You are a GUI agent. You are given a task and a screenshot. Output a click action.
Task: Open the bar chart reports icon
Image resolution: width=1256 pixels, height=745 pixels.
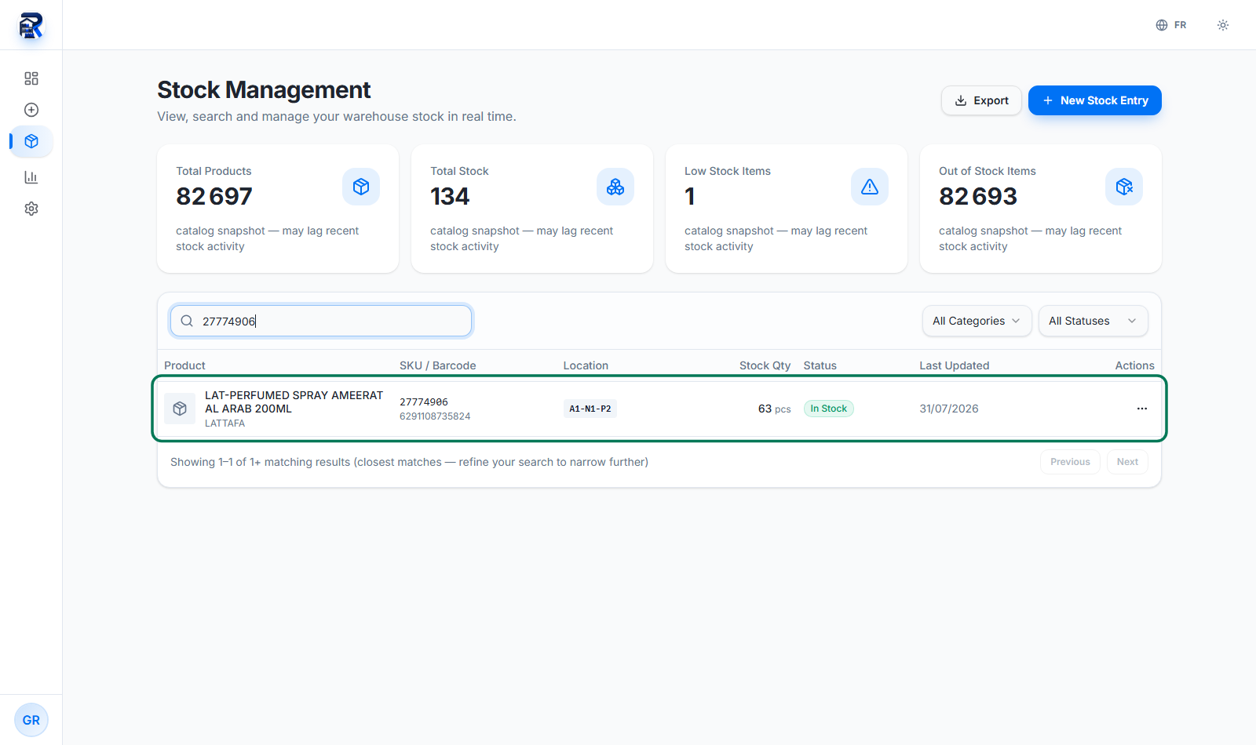coord(31,177)
